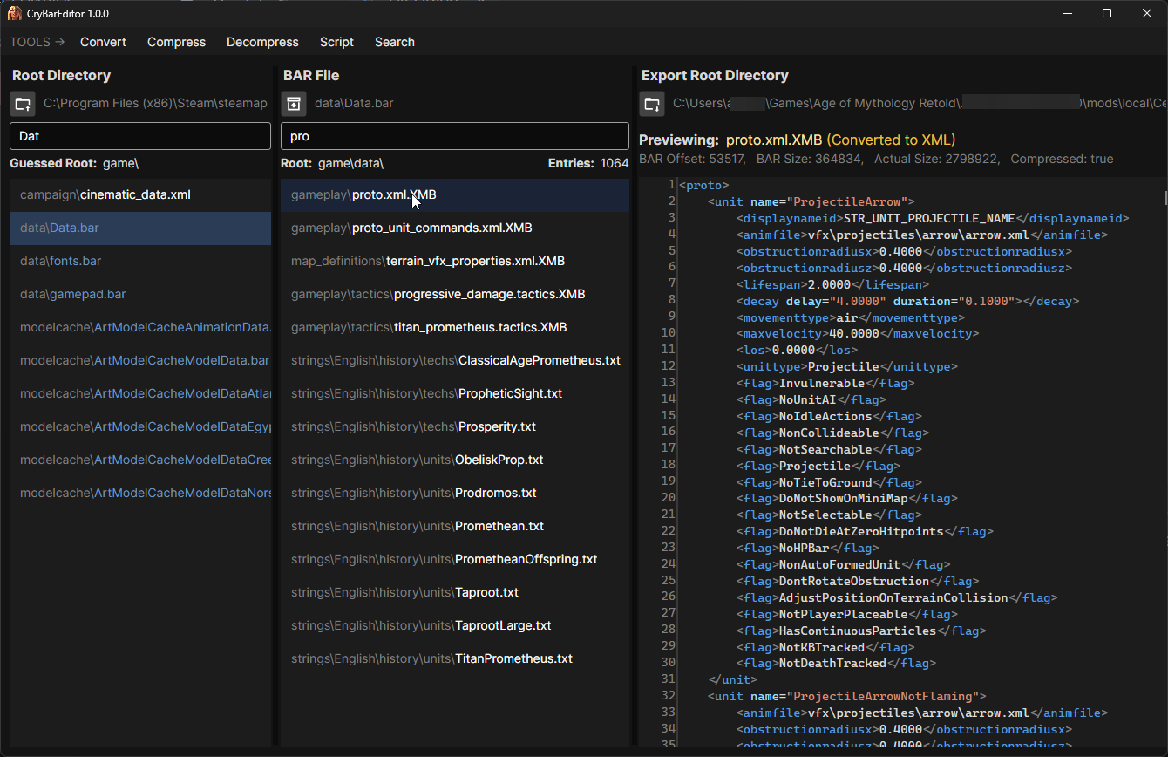Screen dimensions: 1168x757
Task: Click the BAR File archive open icon
Action: pyautogui.click(x=294, y=104)
